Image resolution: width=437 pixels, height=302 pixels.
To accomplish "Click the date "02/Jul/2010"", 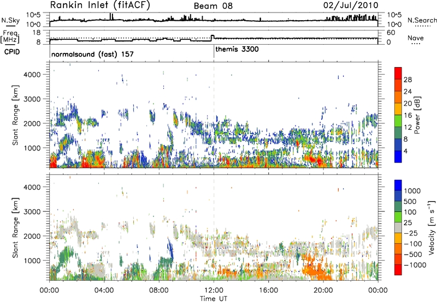I will tap(351, 5).
